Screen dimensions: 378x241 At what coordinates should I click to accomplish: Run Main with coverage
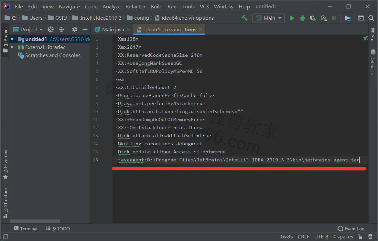[x=313, y=18]
